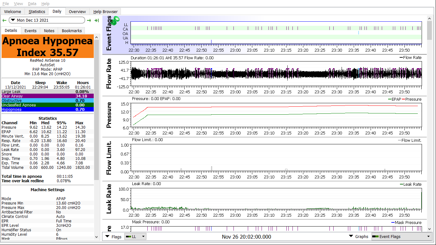Select the Daily tab
436x245 pixels.
coord(57,11)
